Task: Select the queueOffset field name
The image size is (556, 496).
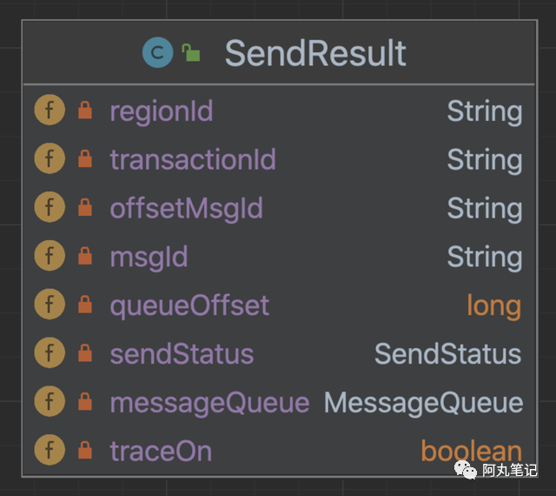Action: point(189,305)
